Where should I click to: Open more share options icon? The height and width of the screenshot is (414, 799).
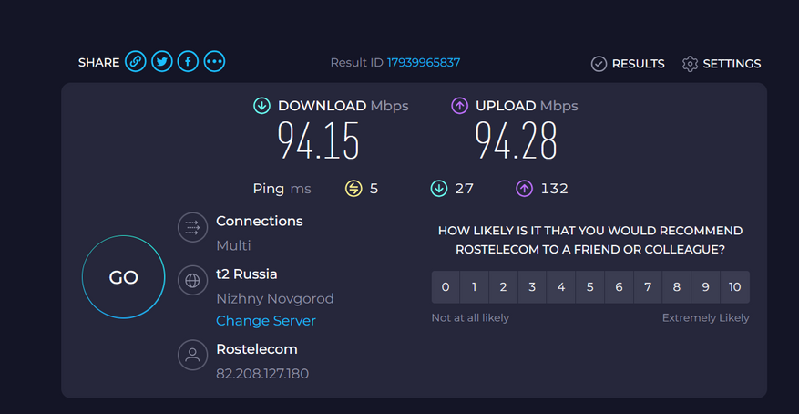214,62
